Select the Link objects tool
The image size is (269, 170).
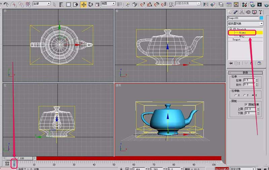[x=14, y=4]
